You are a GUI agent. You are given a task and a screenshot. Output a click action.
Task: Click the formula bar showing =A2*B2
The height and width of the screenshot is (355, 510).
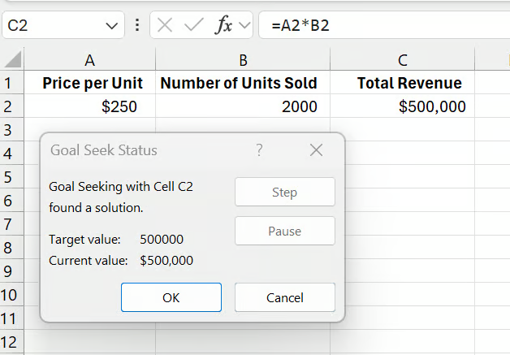382,25
